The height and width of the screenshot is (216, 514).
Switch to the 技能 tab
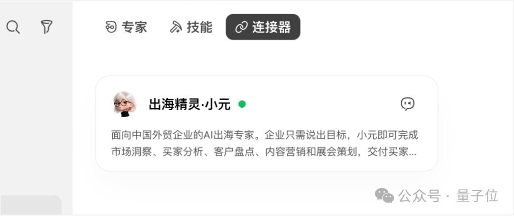pos(191,28)
